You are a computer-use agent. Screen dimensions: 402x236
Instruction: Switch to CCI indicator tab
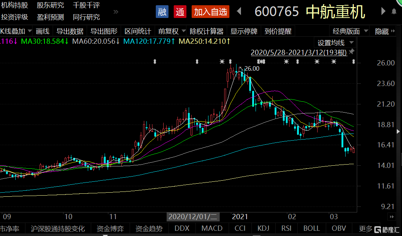240,229
